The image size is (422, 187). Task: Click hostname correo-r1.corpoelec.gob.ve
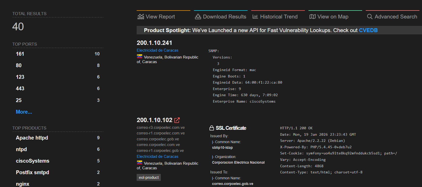pyautogui.click(x=160, y=151)
